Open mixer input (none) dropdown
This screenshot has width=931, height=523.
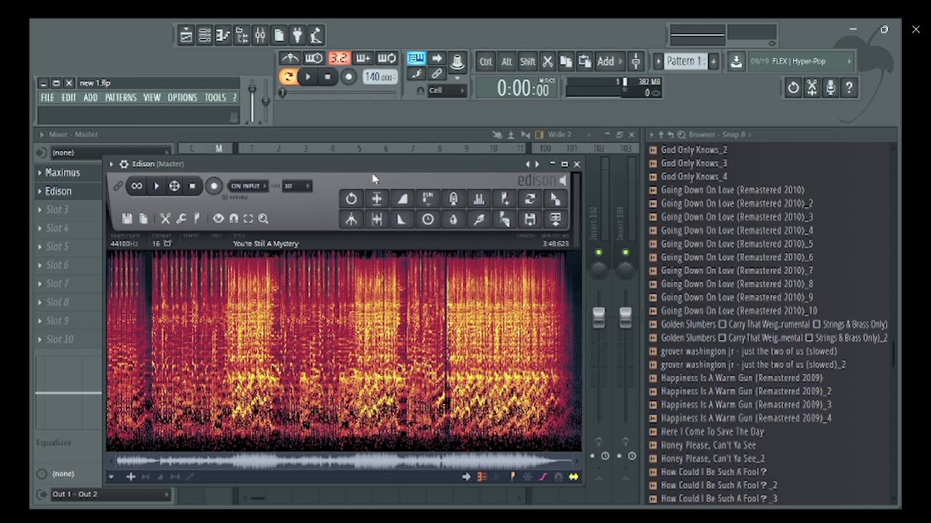point(111,153)
